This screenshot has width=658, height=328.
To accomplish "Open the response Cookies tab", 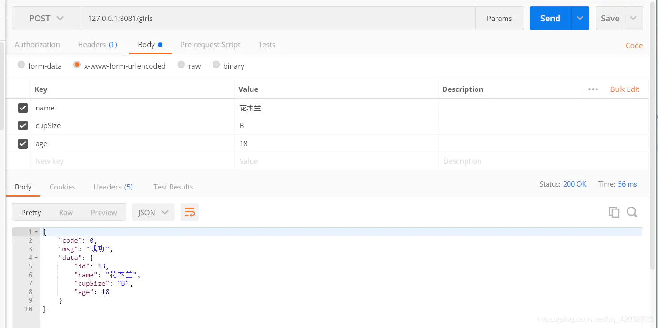I will (62, 187).
